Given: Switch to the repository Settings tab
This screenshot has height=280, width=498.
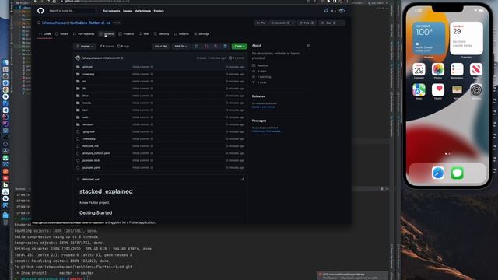Looking at the screenshot, I should click(202, 34).
